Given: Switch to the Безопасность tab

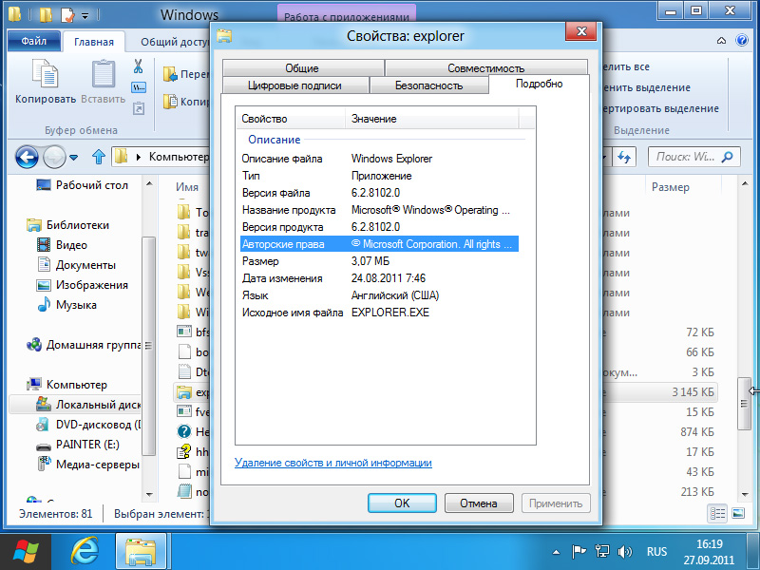Looking at the screenshot, I should click(x=429, y=85).
